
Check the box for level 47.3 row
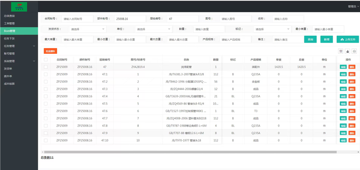coord(46,89)
